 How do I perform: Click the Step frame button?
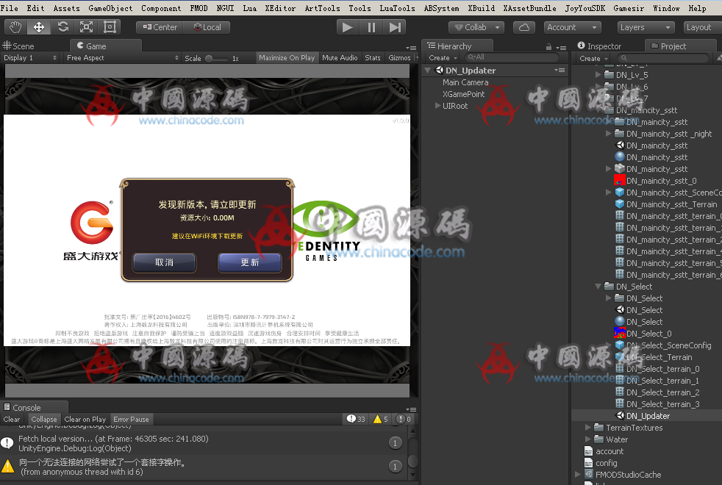tap(395, 27)
